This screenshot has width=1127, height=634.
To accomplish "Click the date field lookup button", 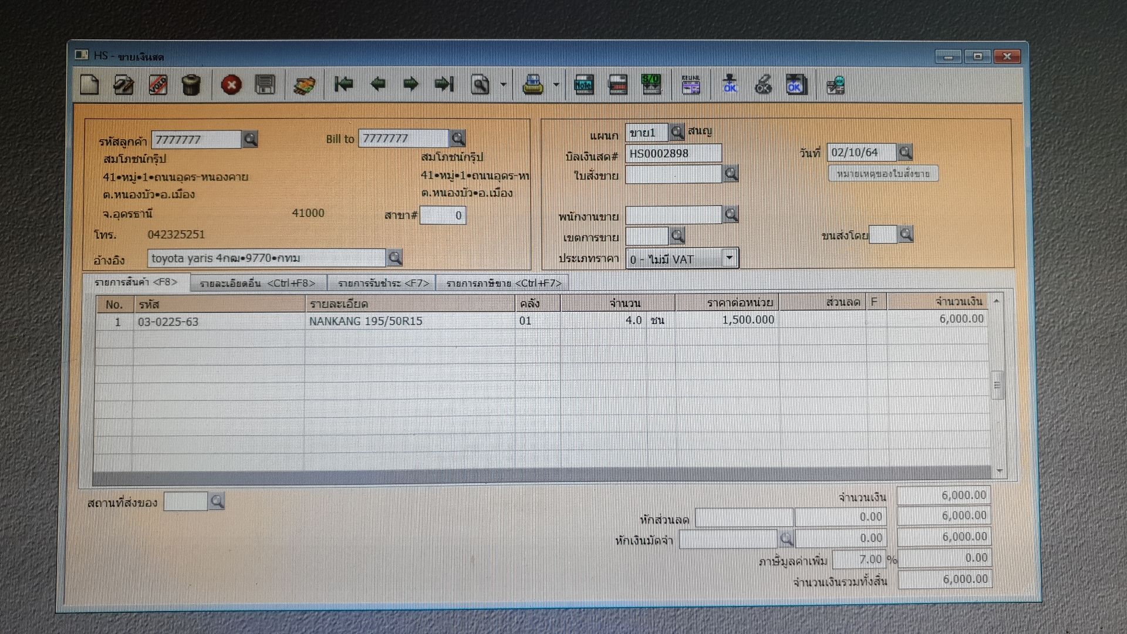I will pyautogui.click(x=905, y=153).
